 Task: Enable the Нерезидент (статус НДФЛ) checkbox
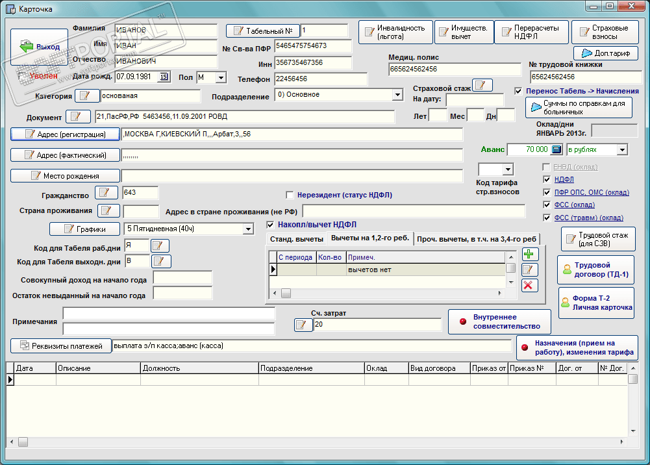290,195
